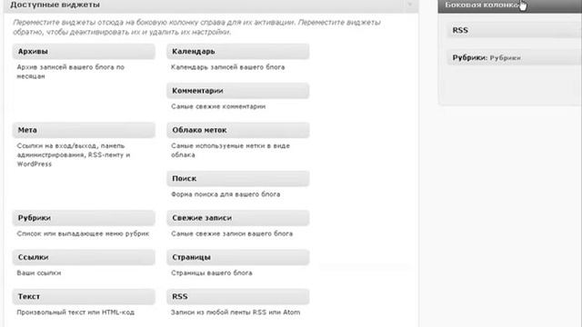Screen dimensions: 582x327
Task: Click the Текст widget bar
Action: (x=84, y=297)
